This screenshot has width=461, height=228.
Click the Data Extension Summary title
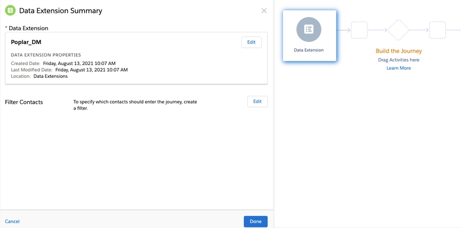tap(60, 11)
